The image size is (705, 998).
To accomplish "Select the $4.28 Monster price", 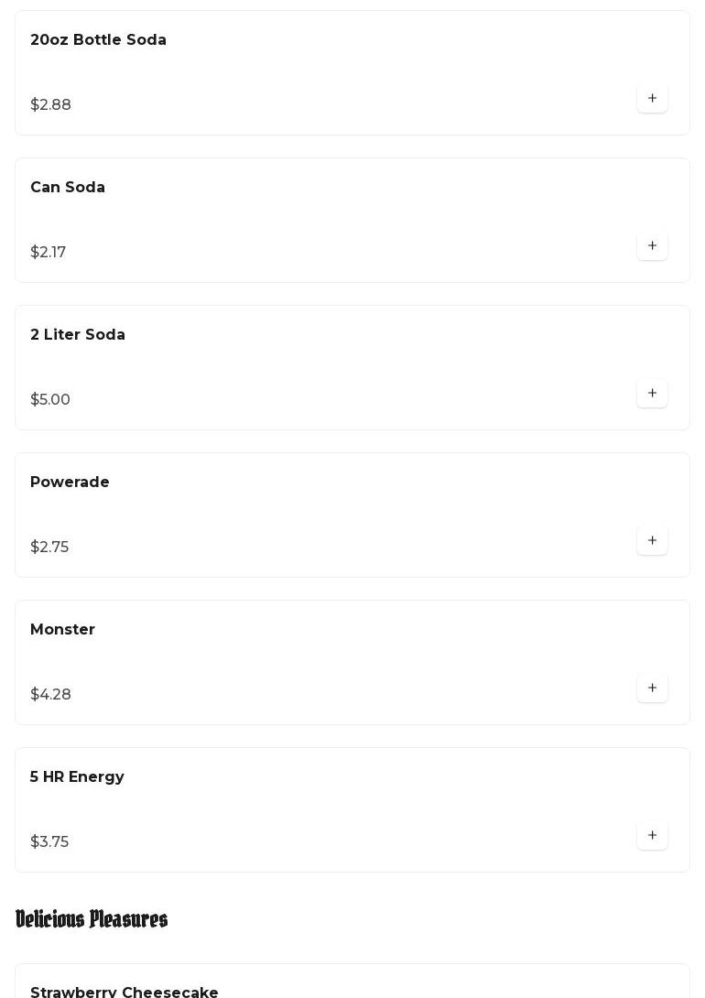I will click(x=50, y=695).
